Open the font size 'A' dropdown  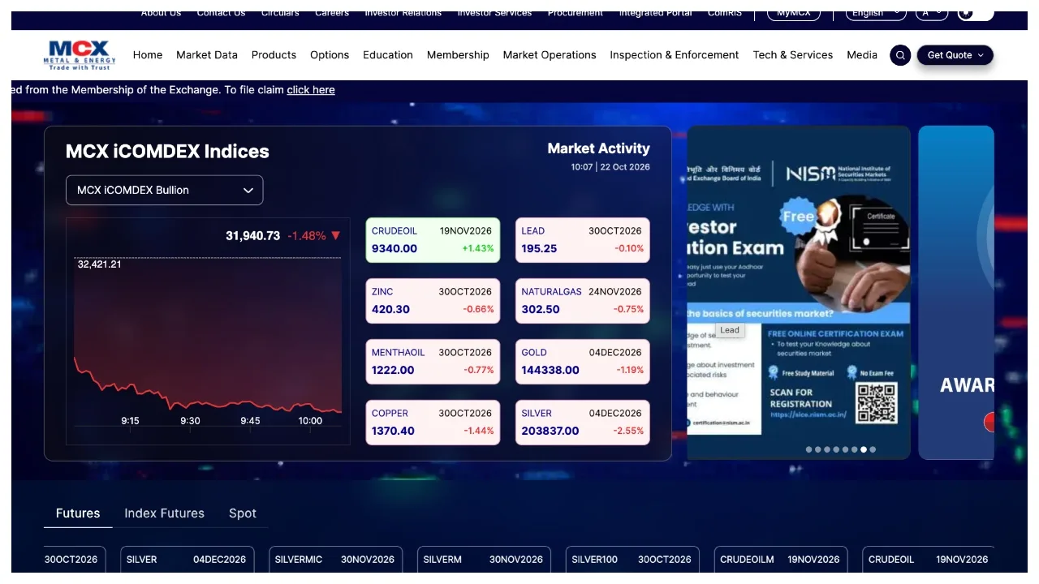coord(932,14)
